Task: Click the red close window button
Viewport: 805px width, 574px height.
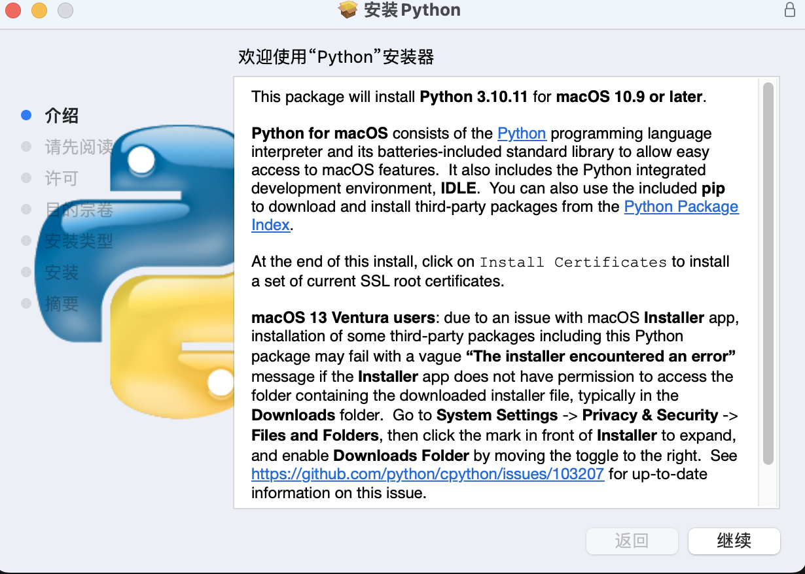Action: [13, 10]
